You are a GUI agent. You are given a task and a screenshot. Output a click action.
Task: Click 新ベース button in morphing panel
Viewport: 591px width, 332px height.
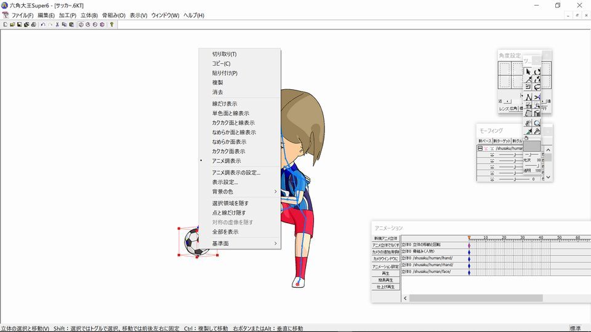click(x=484, y=141)
